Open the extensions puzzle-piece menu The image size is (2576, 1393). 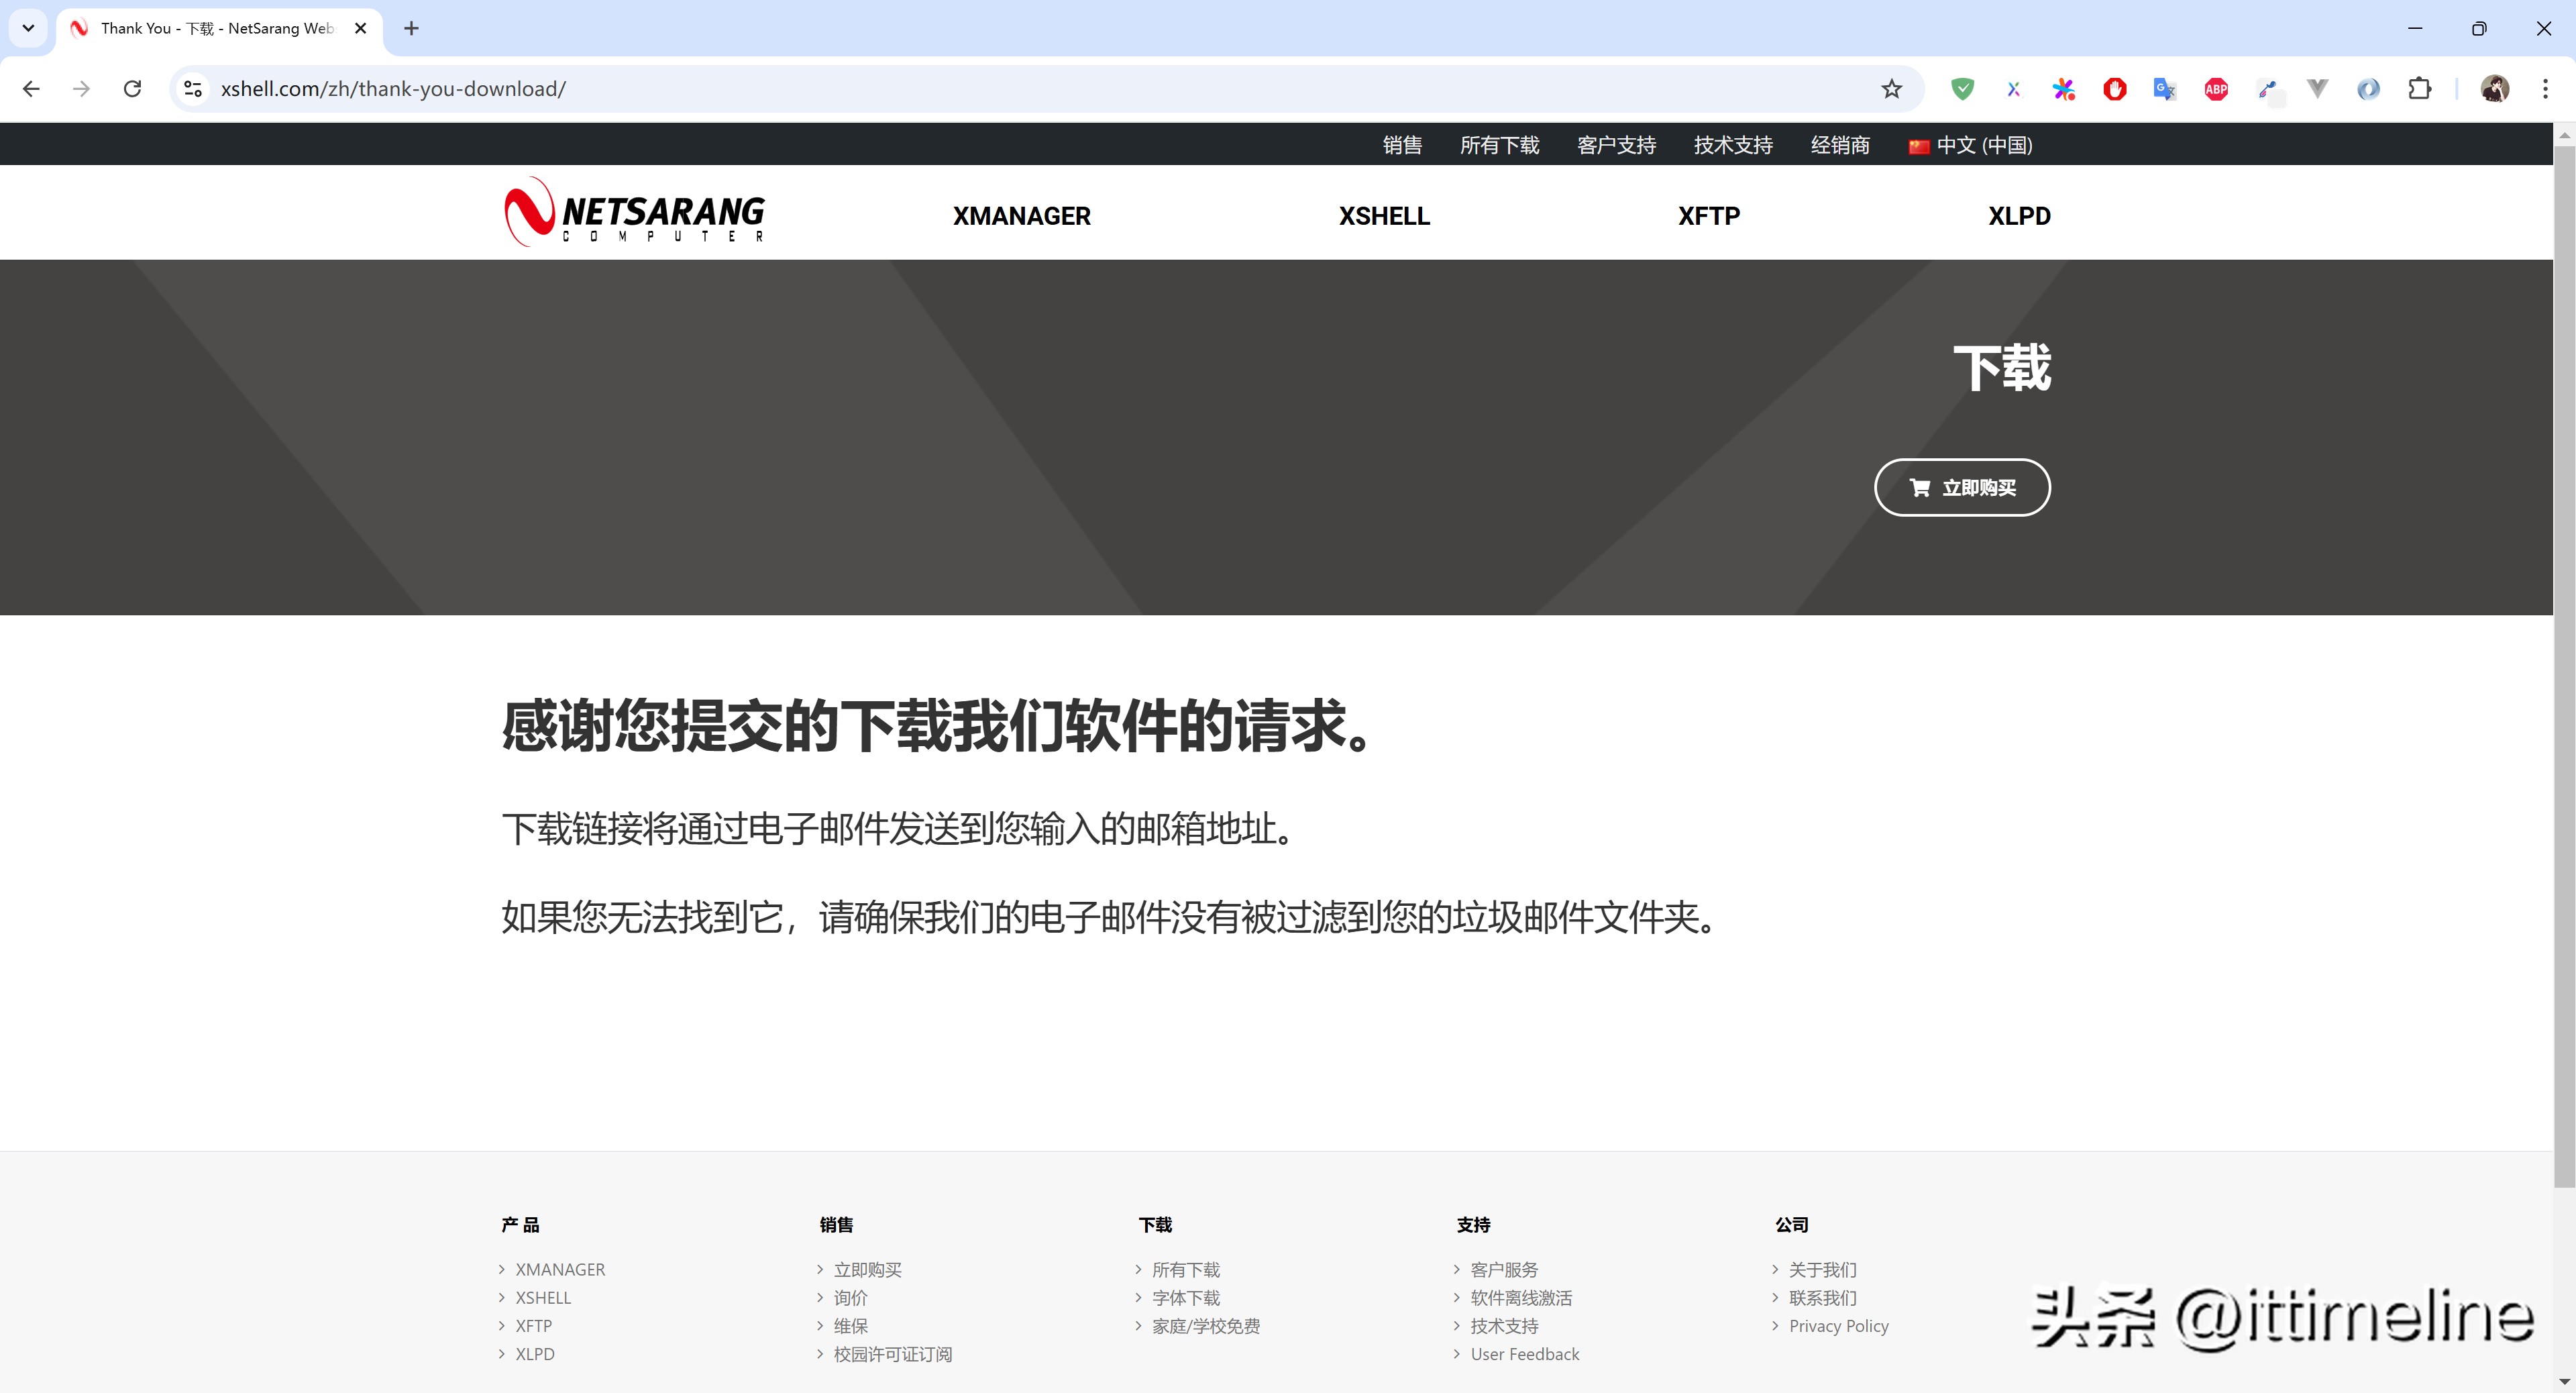click(2419, 89)
